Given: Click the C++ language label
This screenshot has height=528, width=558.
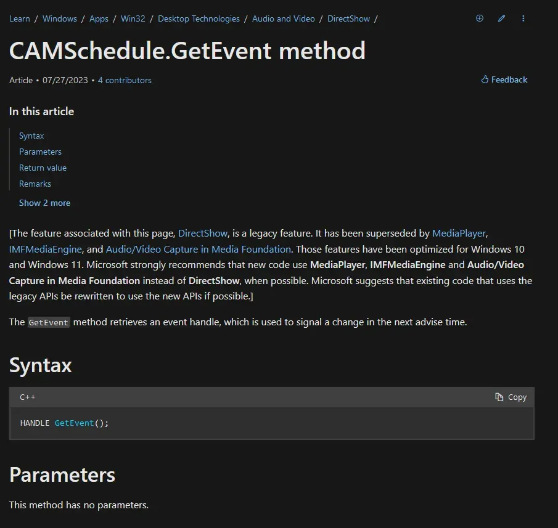Looking at the screenshot, I should point(27,397).
